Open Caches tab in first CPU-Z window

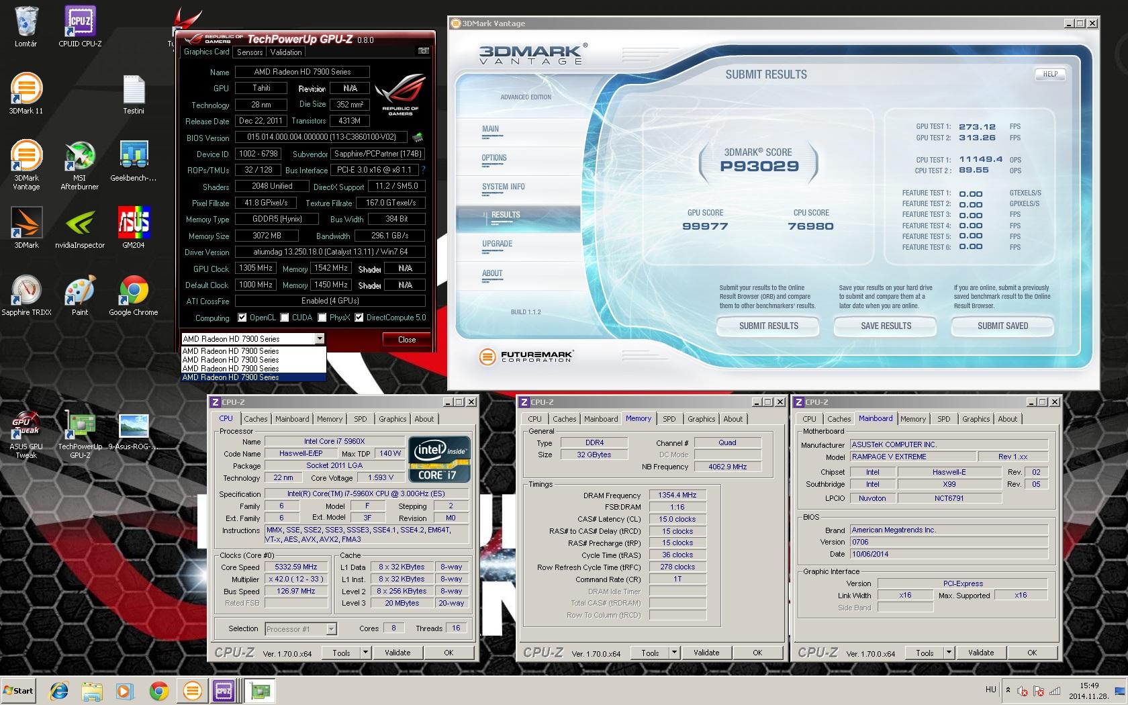pyautogui.click(x=255, y=419)
